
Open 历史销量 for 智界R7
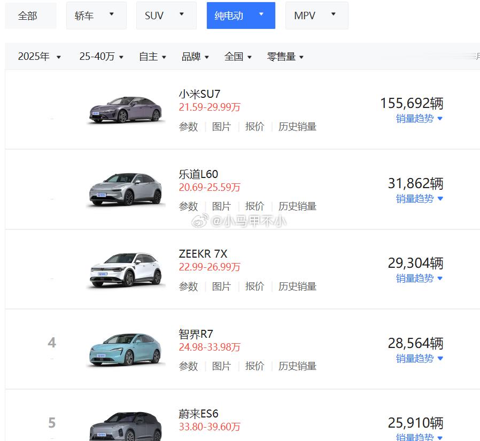click(297, 366)
